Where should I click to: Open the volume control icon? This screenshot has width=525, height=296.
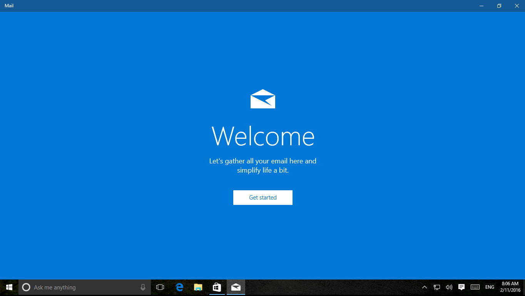click(x=449, y=287)
